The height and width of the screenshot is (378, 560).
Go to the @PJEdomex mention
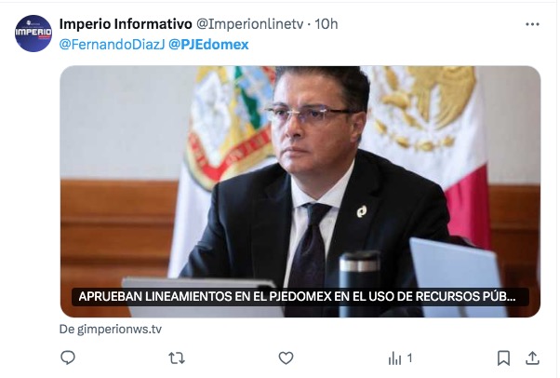[x=208, y=45]
